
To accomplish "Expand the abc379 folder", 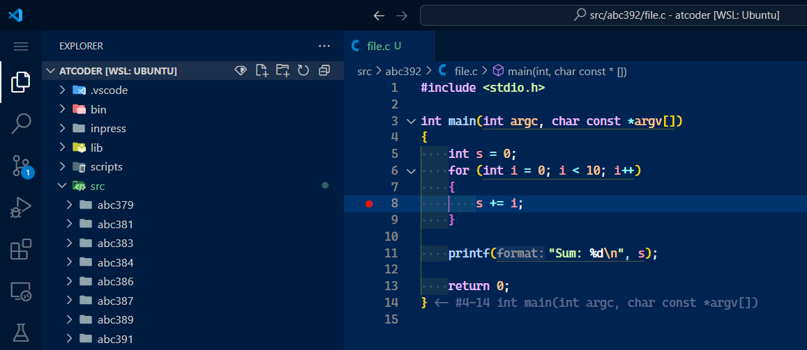I will 70,205.
